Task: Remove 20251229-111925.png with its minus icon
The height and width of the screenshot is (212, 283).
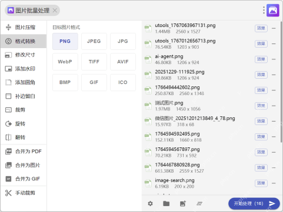Action: point(274,75)
